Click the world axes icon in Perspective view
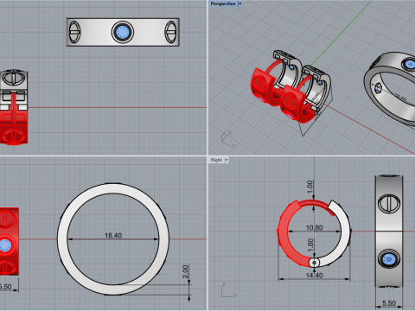This screenshot has width=415, height=311. [x=227, y=139]
